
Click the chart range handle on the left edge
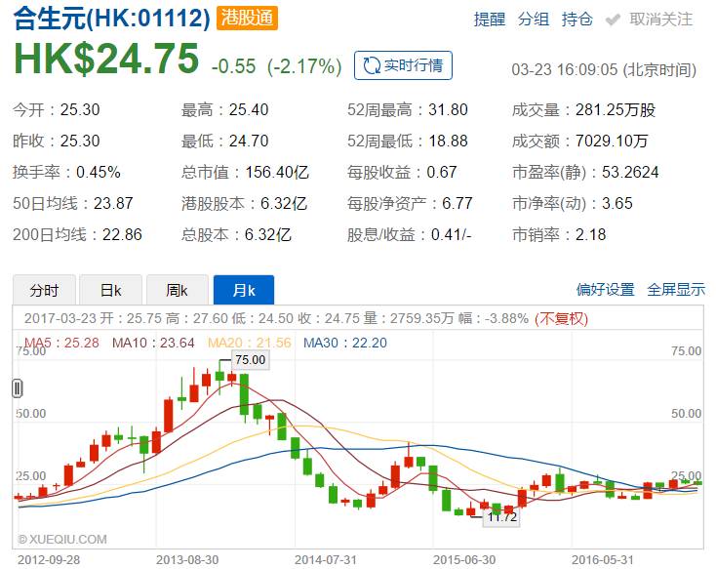tap(18, 388)
